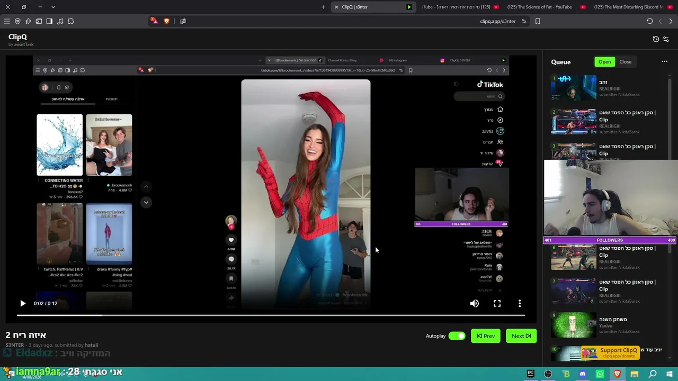Viewport: 678px width, 381px height.
Task: Open WhatsApp from the taskbar
Action: coord(600,374)
